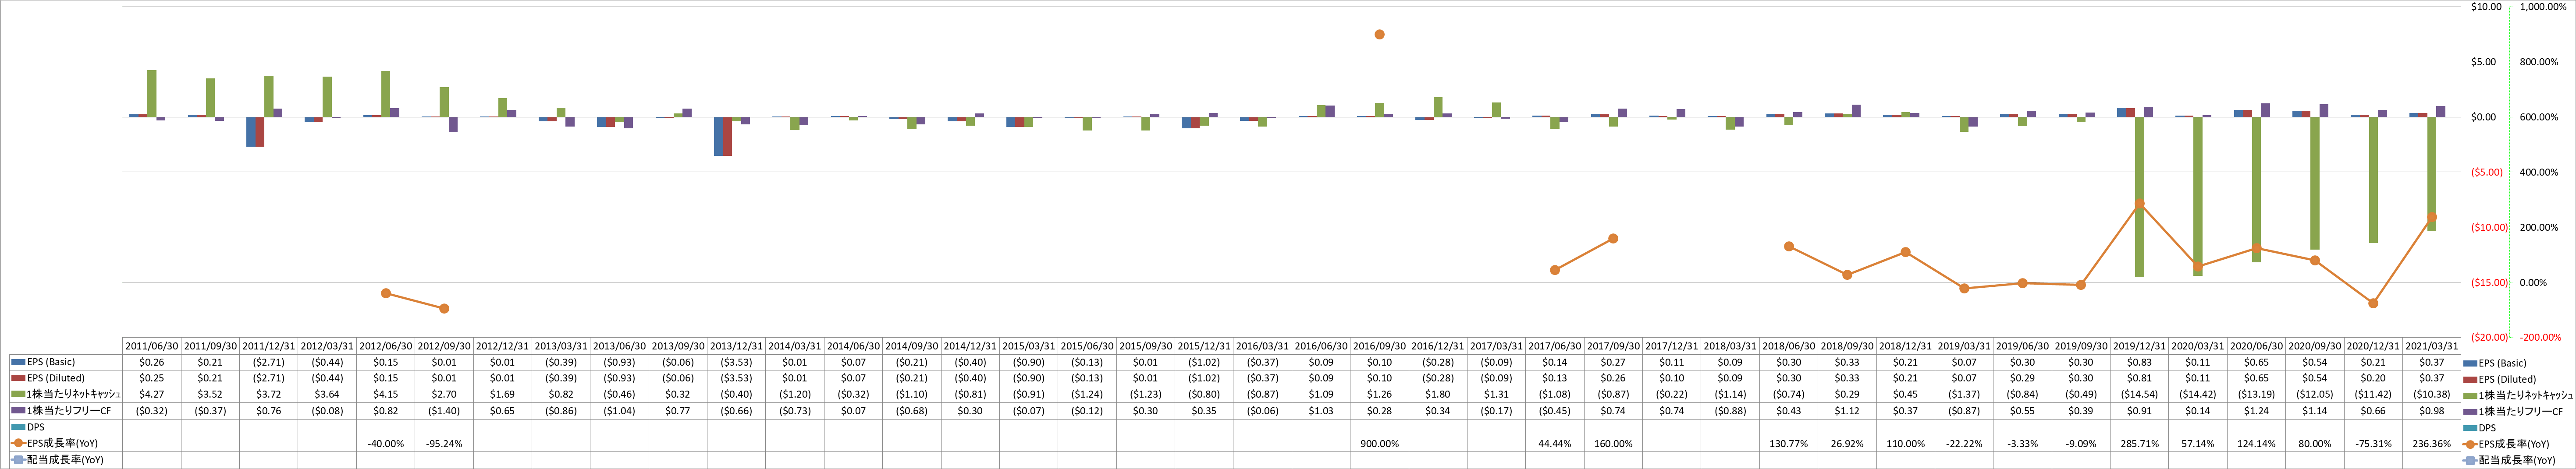Click the $0.26 EPS (Basic) cell for 2011/06/30
Screen dimensions: 2576x469
pos(152,362)
